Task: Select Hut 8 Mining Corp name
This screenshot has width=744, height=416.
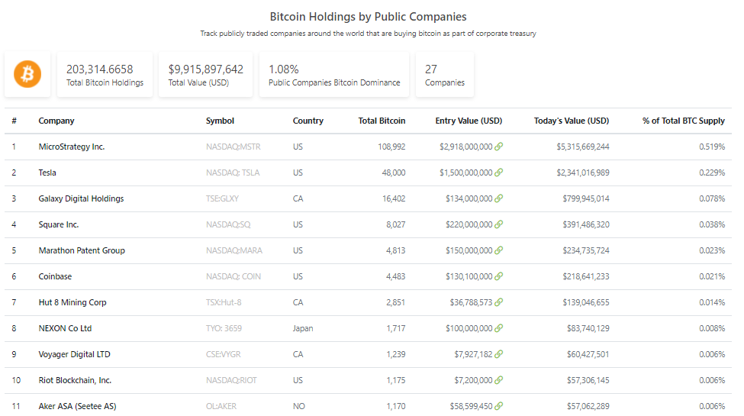Action: click(x=72, y=302)
